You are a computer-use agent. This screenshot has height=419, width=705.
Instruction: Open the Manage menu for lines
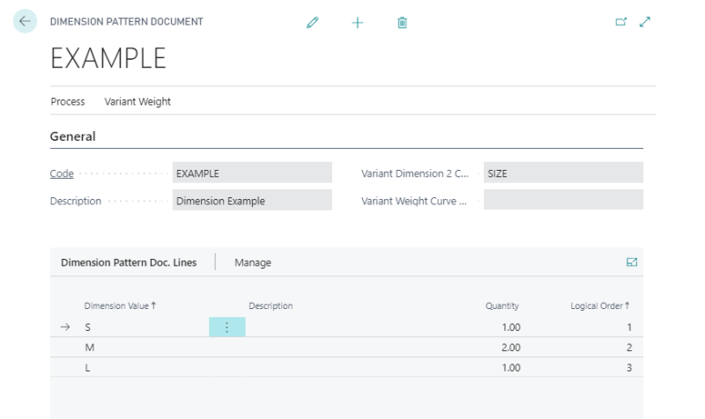(x=253, y=262)
